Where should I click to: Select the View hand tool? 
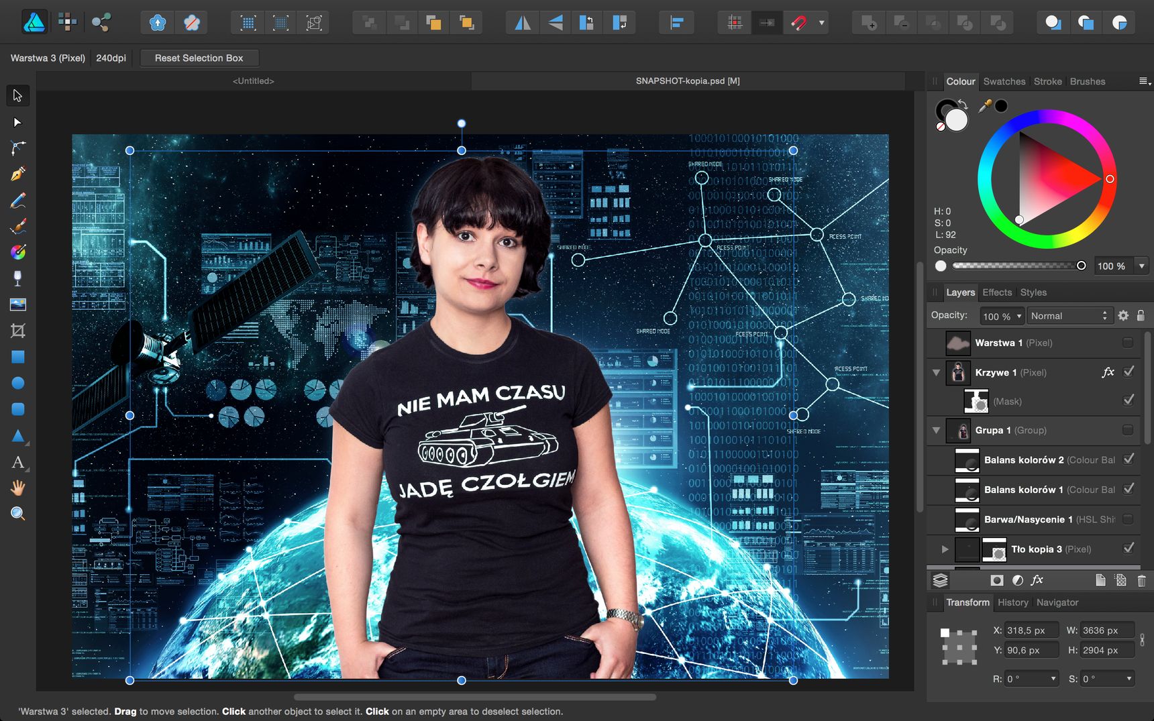17,488
